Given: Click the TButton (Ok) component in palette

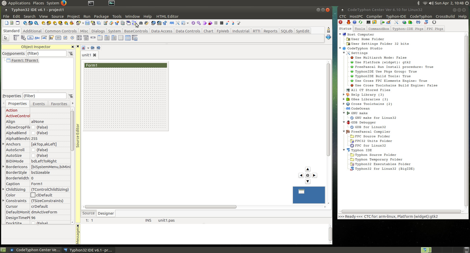Looking at the screenshot, I should click(30, 38).
